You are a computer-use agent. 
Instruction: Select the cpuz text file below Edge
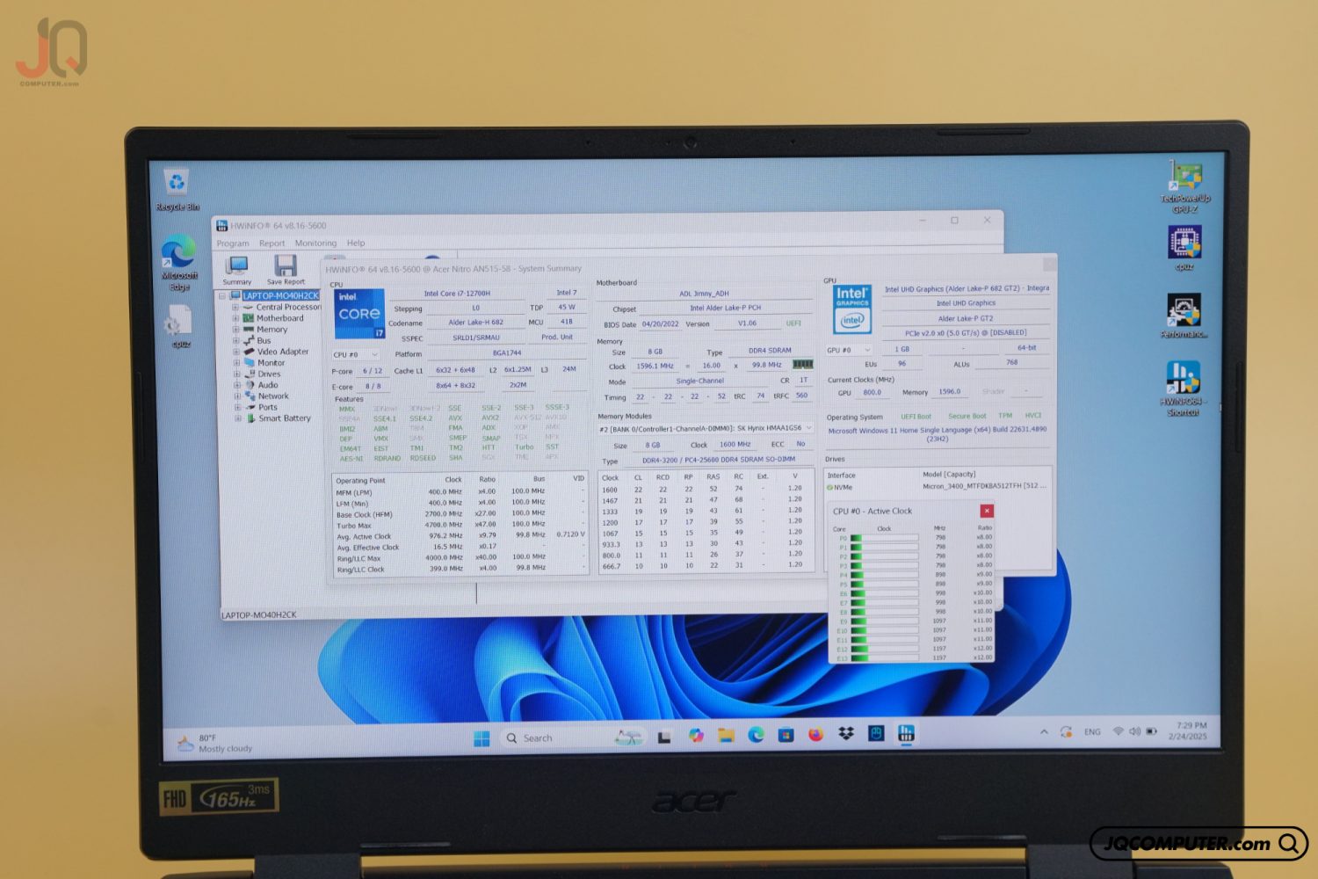pos(180,327)
